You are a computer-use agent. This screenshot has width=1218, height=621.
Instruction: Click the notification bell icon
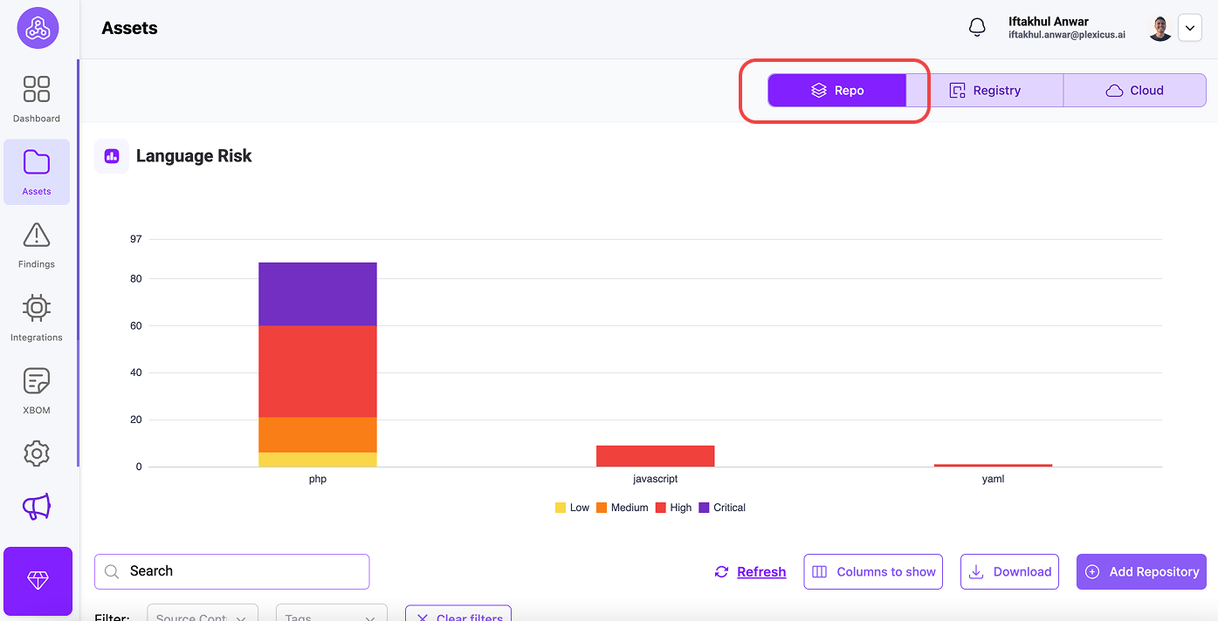point(977,28)
